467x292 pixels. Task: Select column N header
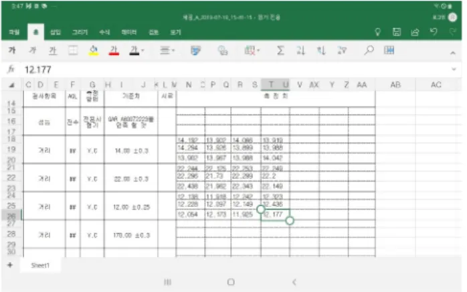(189, 84)
